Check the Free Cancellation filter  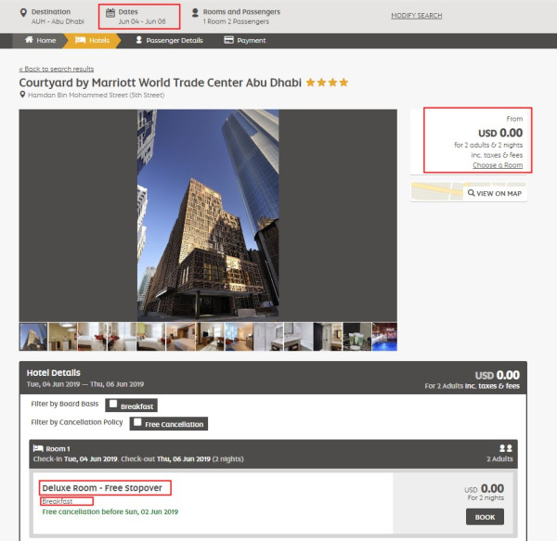click(137, 423)
